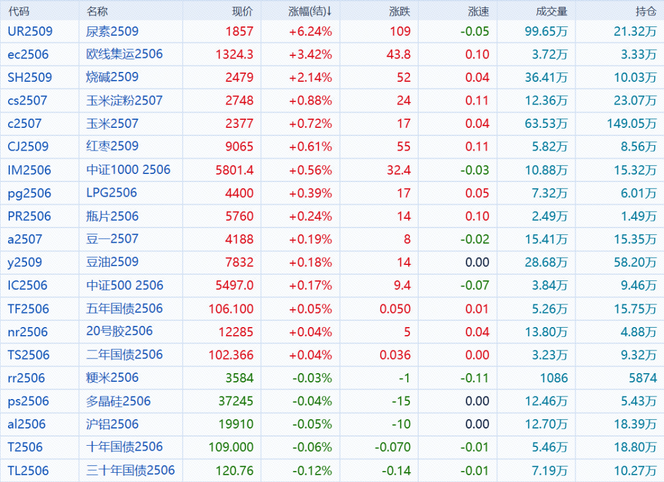Click the 名称 column header
Viewport: 664px width, 482px height.
97,11
